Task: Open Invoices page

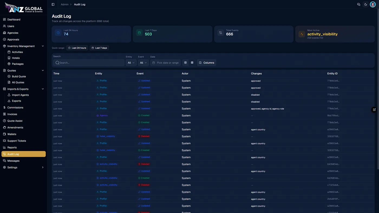Action: 24,114
